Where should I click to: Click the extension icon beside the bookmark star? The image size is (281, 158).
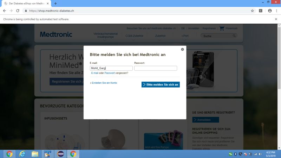(261, 11)
